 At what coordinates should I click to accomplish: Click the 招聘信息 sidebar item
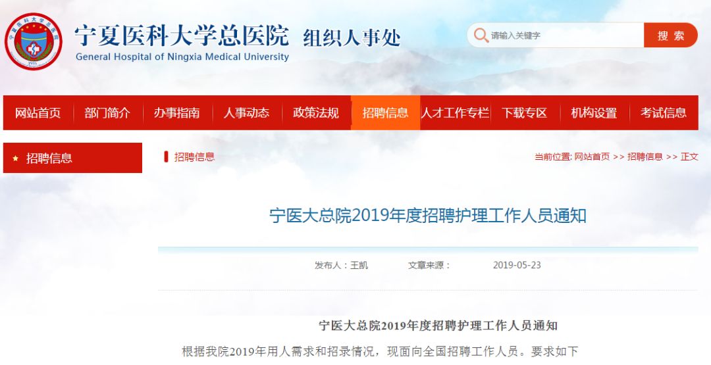pyautogui.click(x=49, y=158)
